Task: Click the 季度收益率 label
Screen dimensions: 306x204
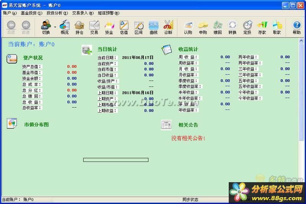Action: 190,86
